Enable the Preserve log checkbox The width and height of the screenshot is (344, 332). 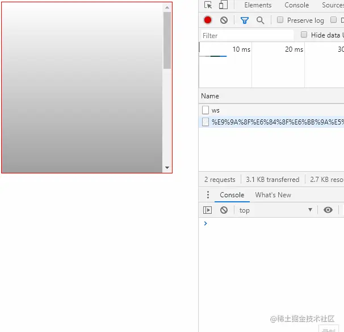280,20
